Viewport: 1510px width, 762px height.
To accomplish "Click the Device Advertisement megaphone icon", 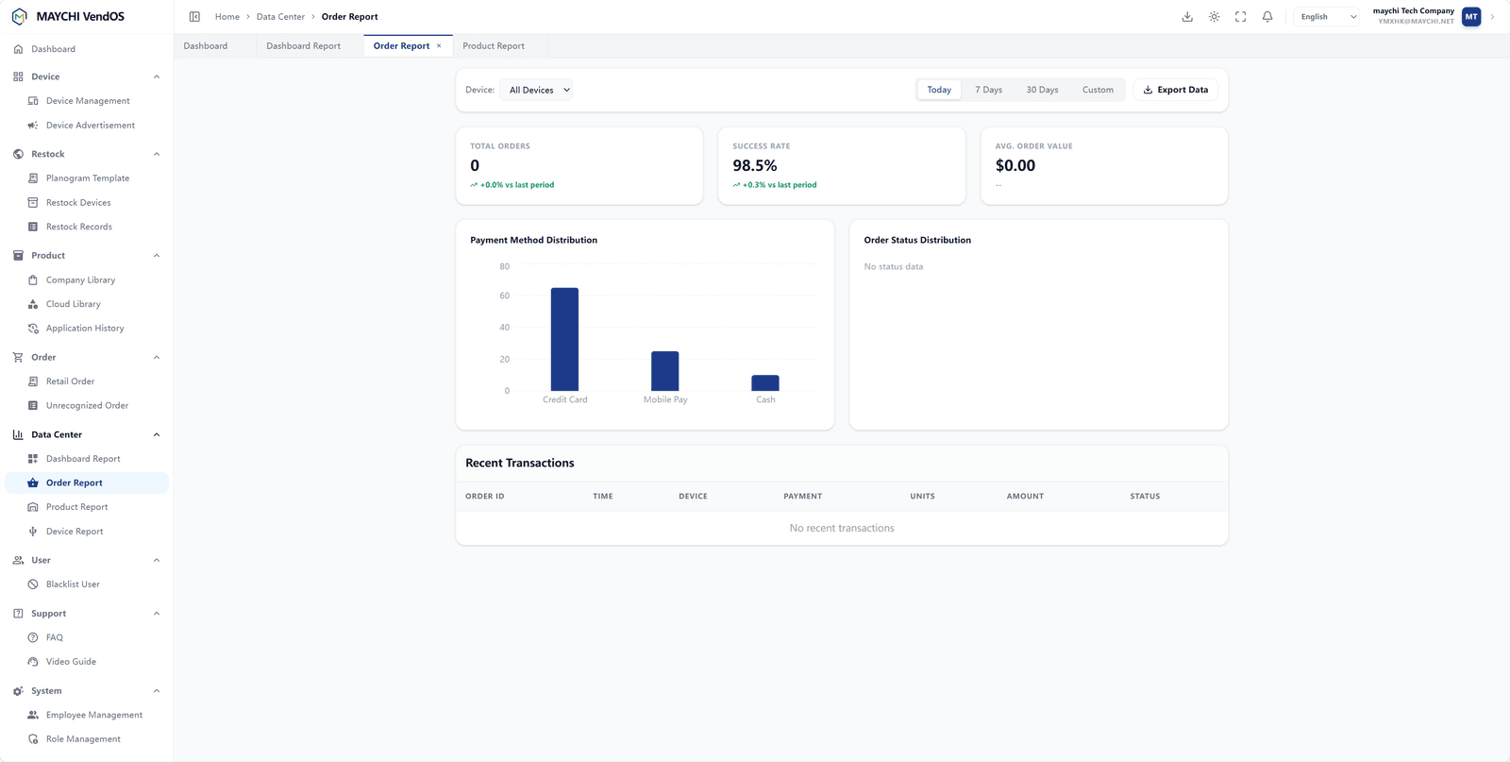I will coord(33,126).
